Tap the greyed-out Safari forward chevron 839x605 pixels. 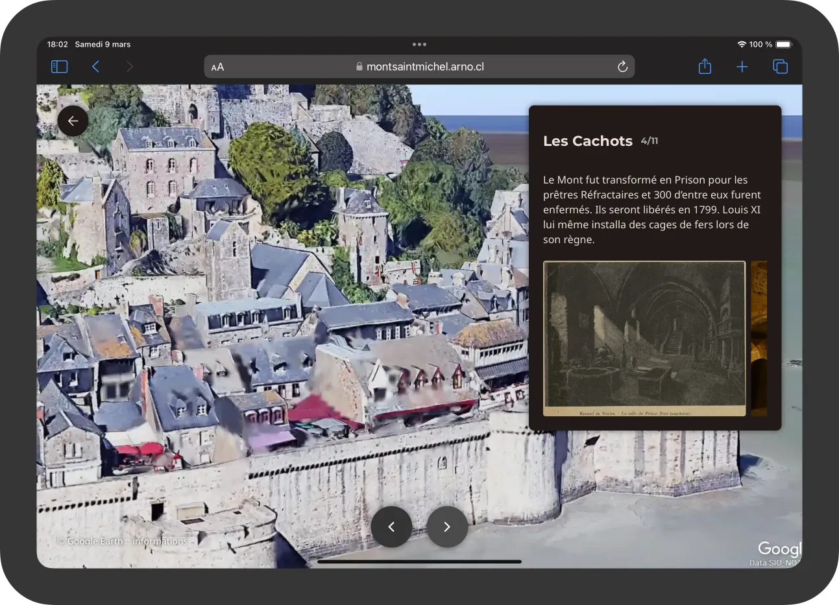[130, 67]
